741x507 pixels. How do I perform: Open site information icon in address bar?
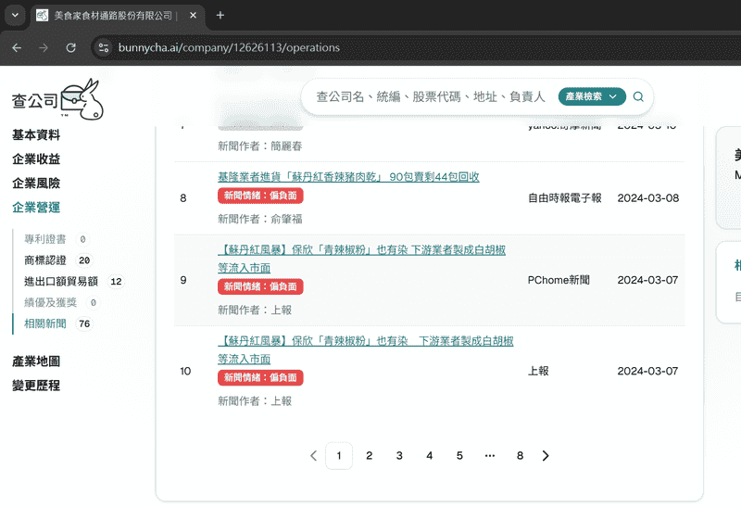[x=104, y=48]
